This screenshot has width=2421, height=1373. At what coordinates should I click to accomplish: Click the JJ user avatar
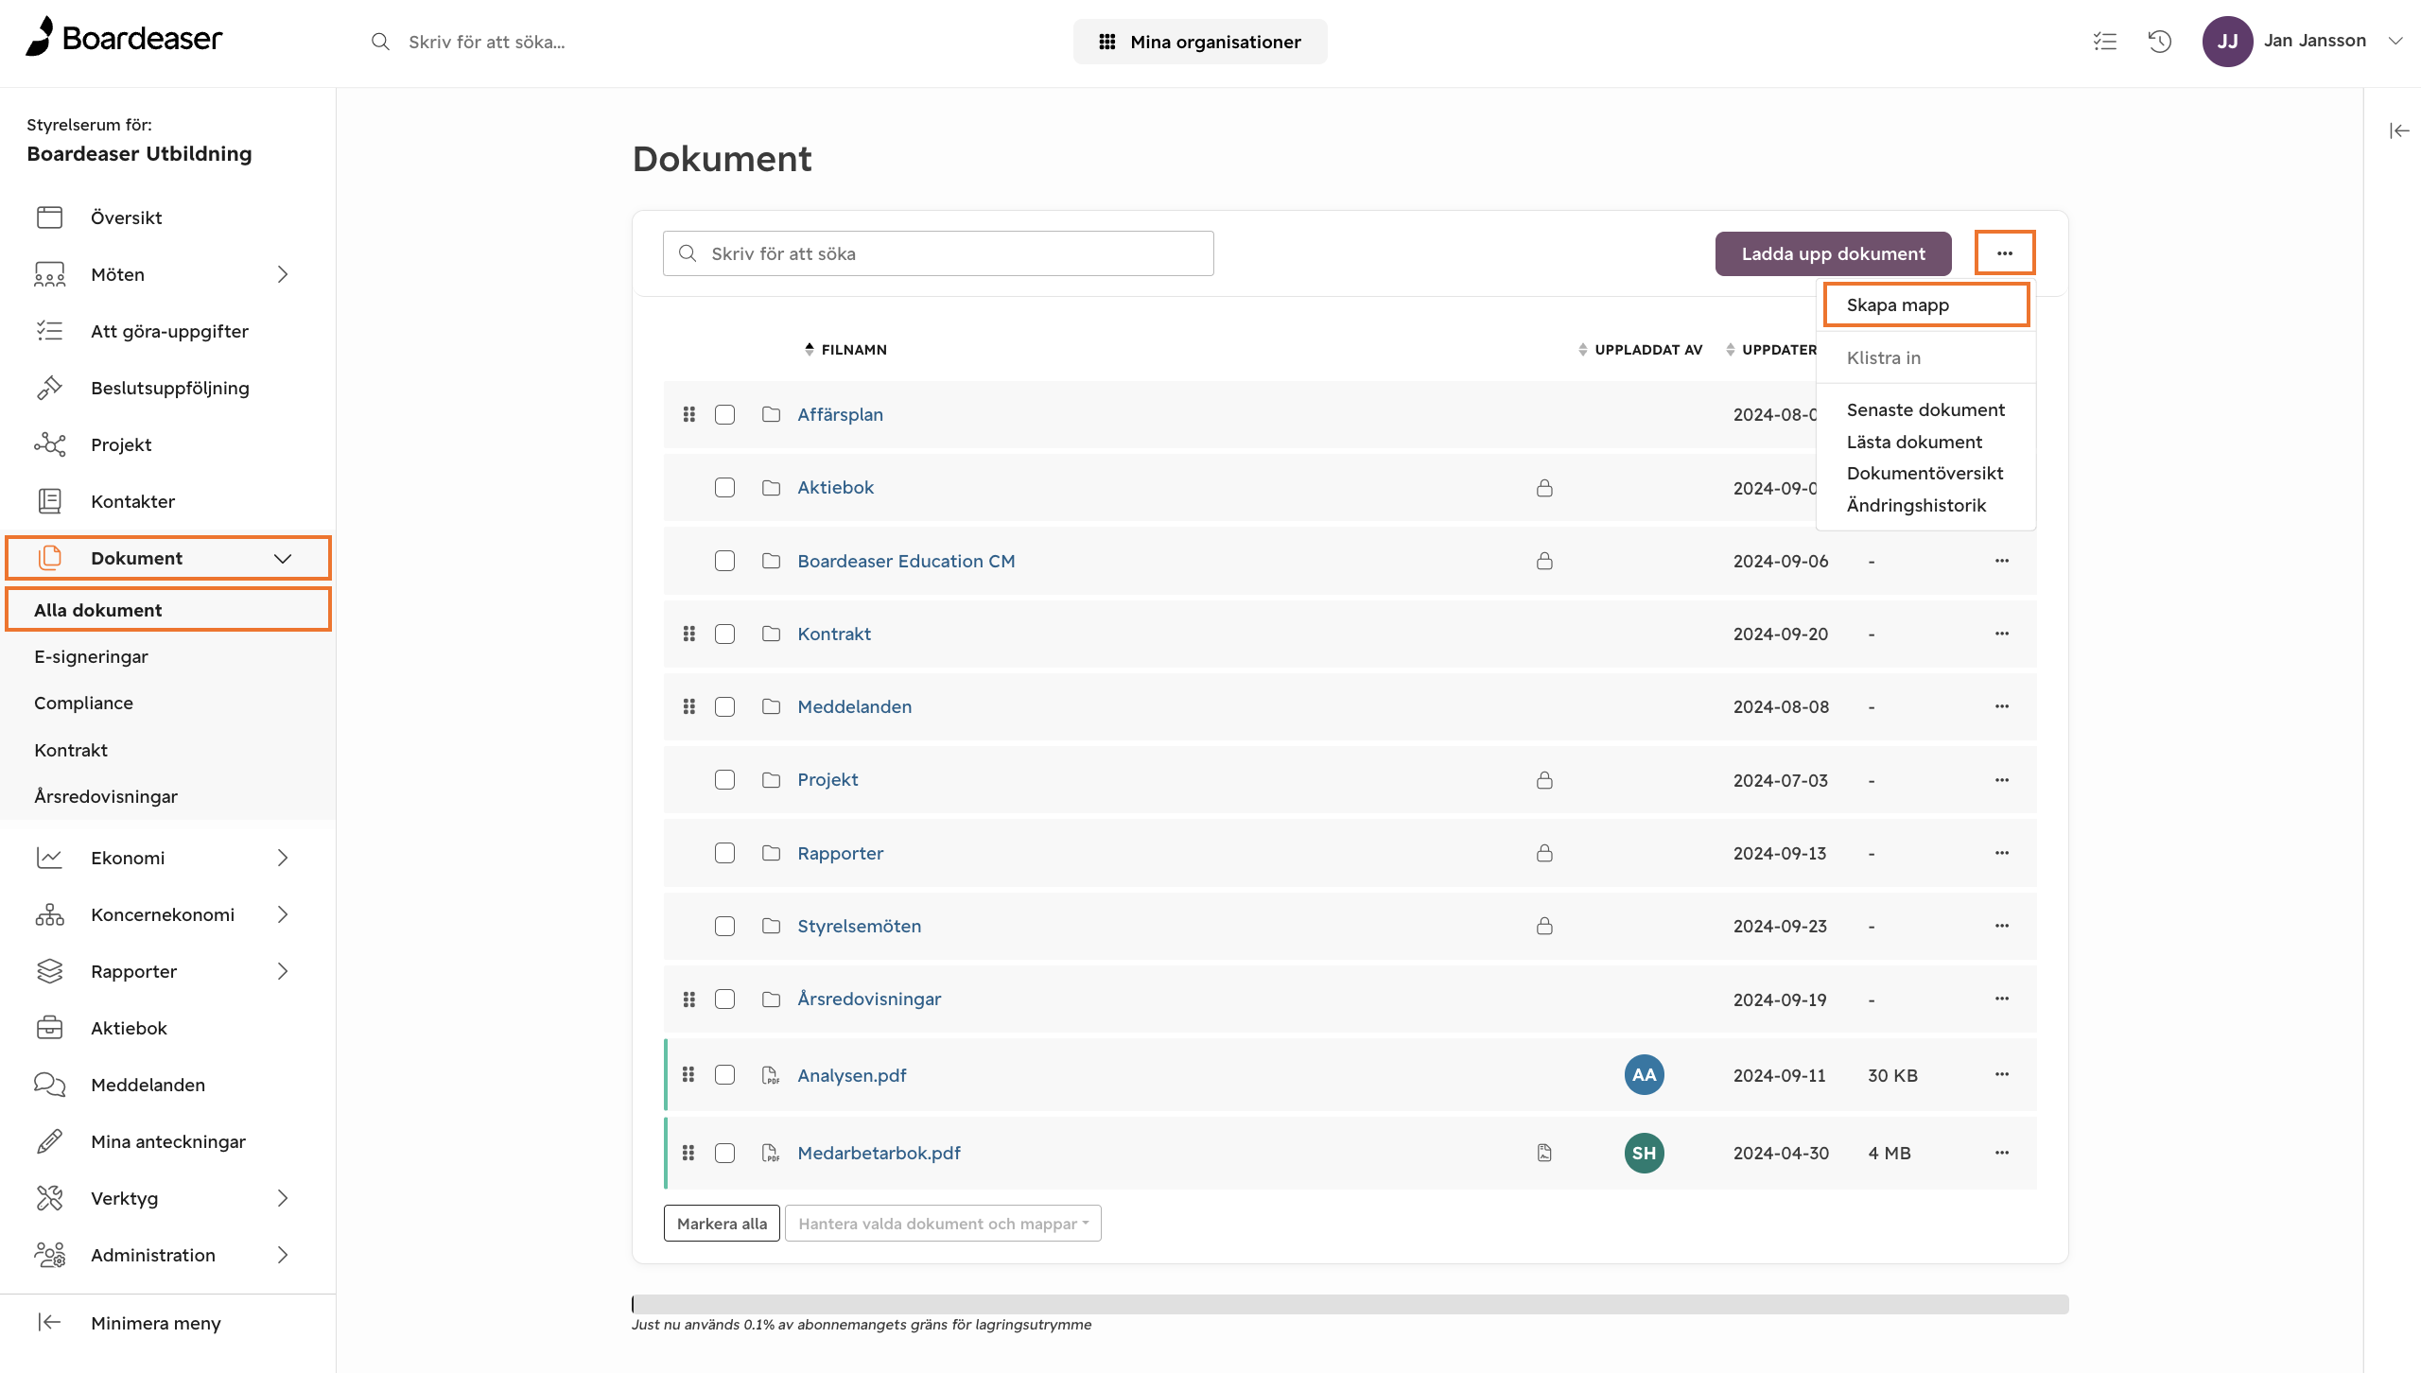coord(2227,42)
